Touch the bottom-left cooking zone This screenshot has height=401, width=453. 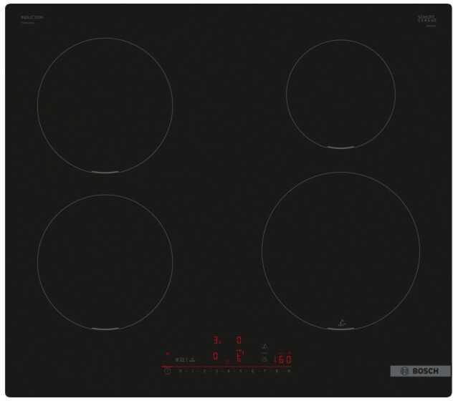[x=105, y=261]
